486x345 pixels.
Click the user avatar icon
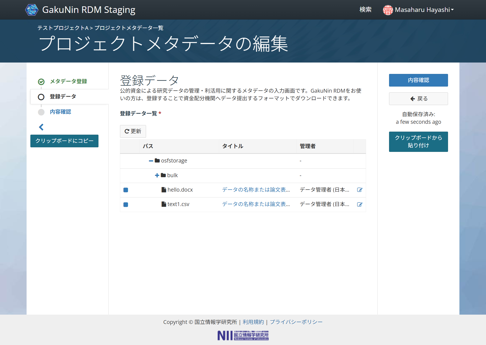click(388, 10)
